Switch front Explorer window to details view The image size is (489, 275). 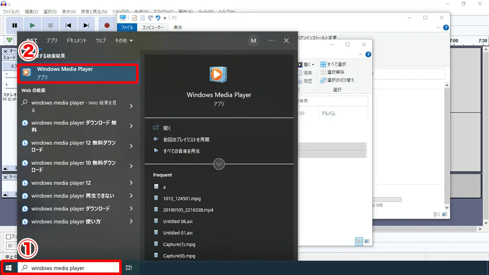tap(359, 241)
